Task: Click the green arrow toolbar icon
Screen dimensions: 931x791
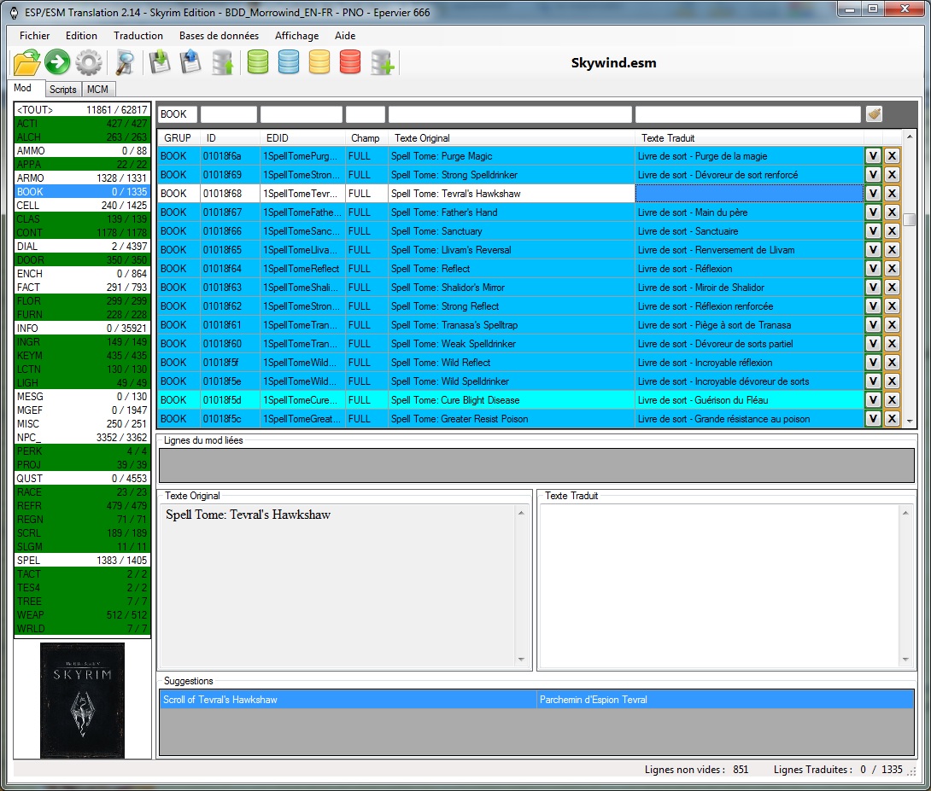Action: [57, 62]
